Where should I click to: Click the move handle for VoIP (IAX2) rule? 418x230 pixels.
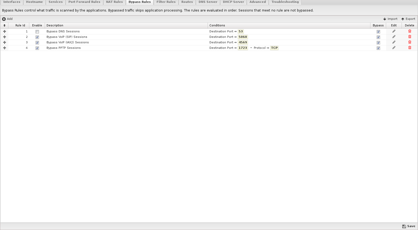pyautogui.click(x=4, y=42)
